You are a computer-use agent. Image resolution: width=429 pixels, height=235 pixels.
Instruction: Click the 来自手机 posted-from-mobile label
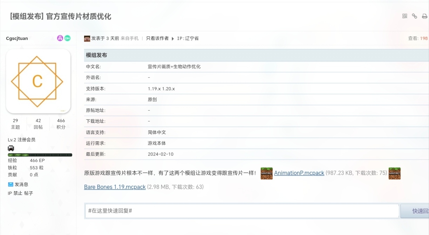click(x=130, y=38)
